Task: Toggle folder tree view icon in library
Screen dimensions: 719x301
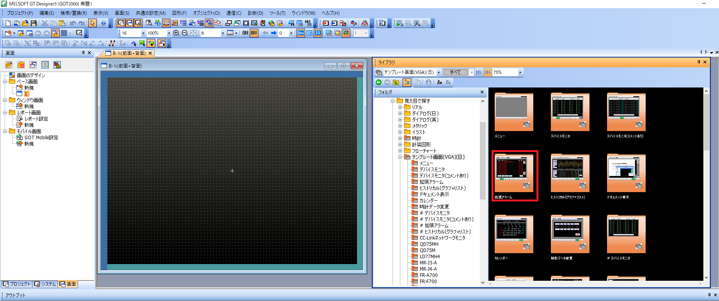Action: (407, 82)
